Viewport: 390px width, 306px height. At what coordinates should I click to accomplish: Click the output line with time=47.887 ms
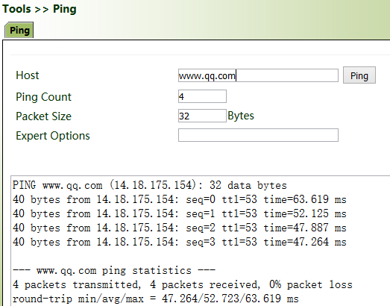pos(179,228)
